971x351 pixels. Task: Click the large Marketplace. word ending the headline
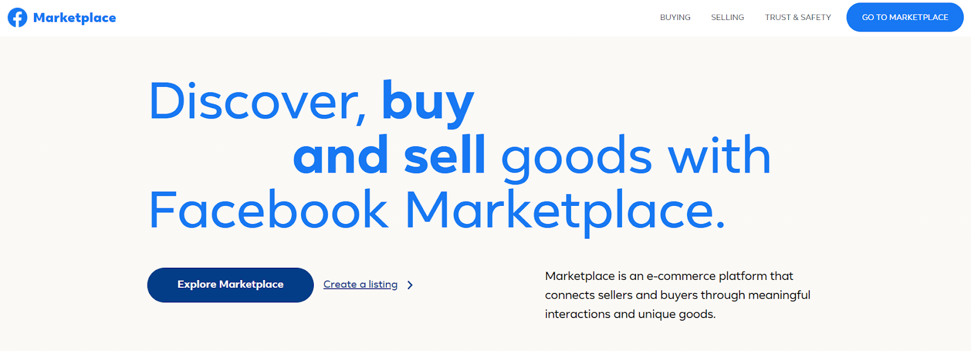(565, 212)
